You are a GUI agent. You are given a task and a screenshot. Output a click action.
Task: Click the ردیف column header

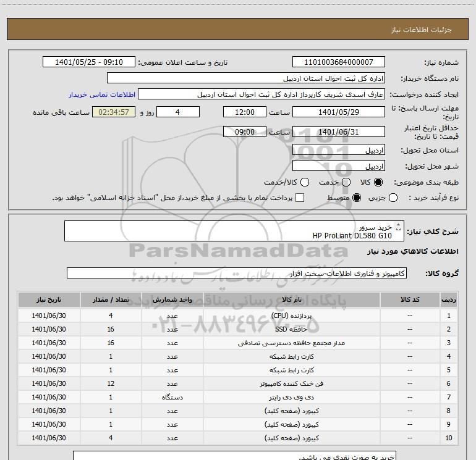click(448, 299)
